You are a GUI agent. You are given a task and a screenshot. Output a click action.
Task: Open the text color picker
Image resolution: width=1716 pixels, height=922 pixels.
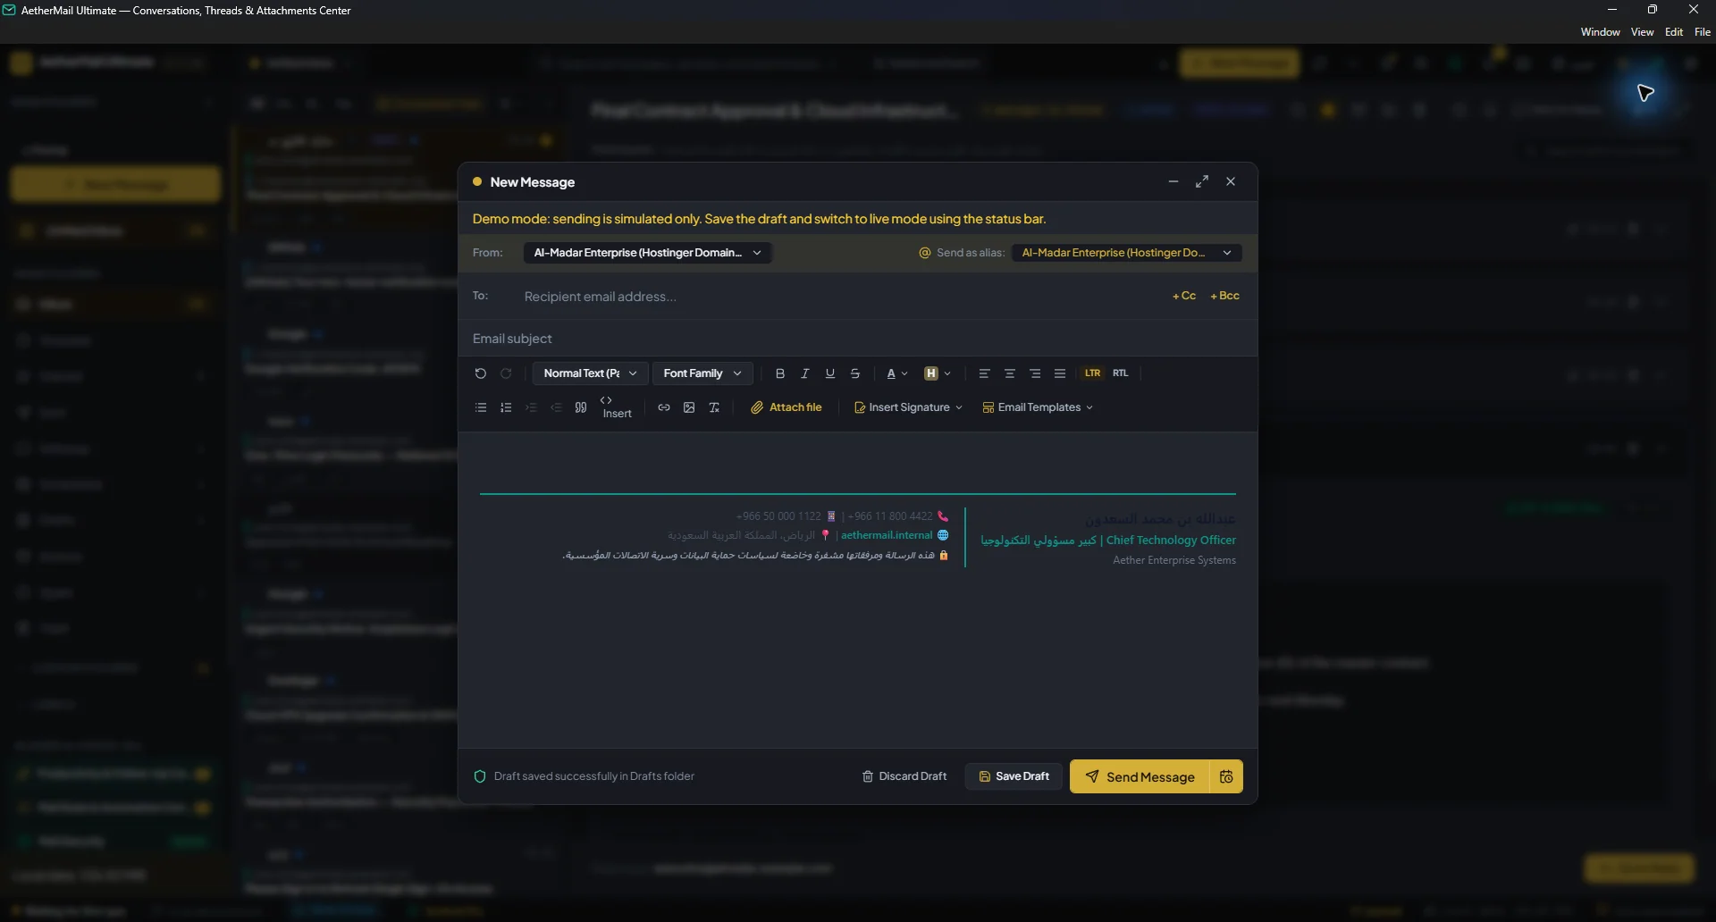[896, 373]
